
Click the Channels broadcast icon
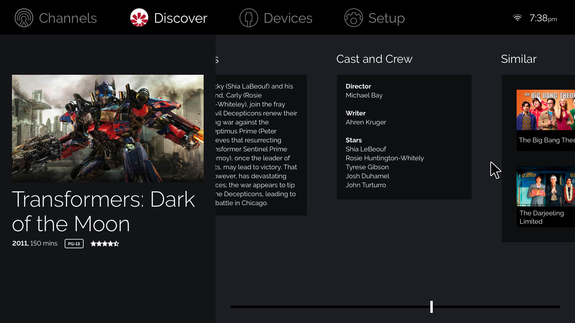click(24, 18)
